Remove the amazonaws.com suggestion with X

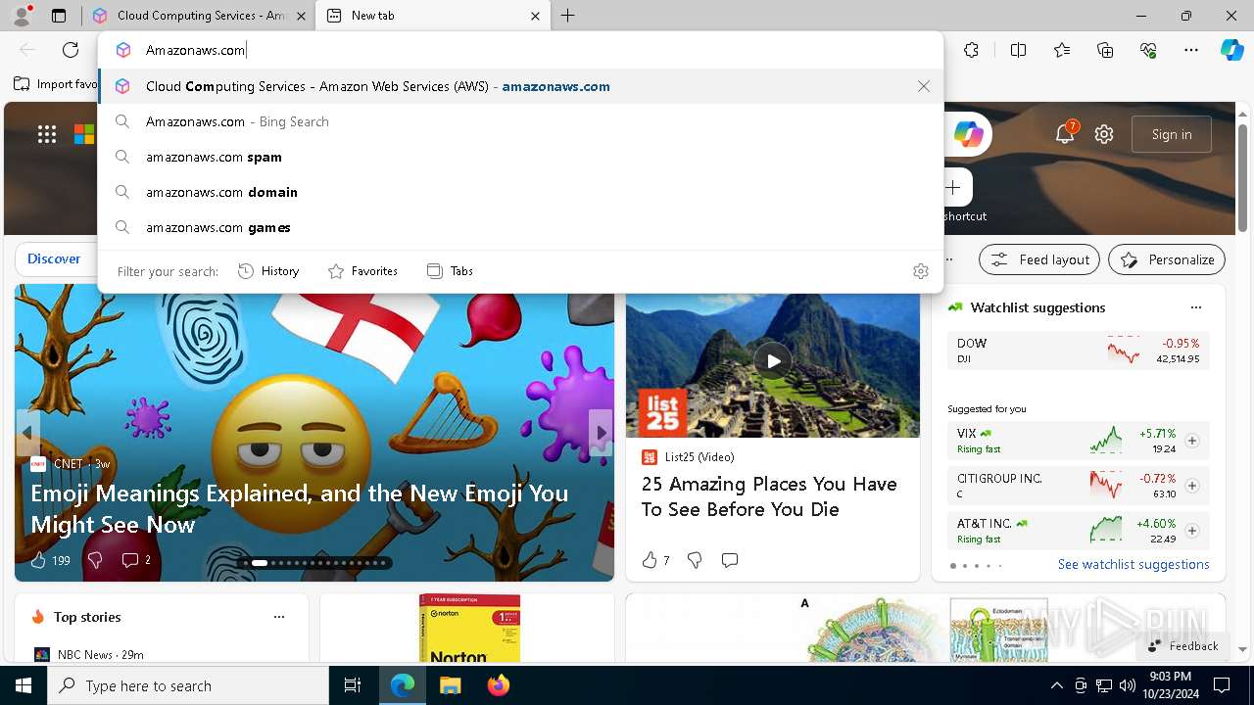click(x=924, y=86)
